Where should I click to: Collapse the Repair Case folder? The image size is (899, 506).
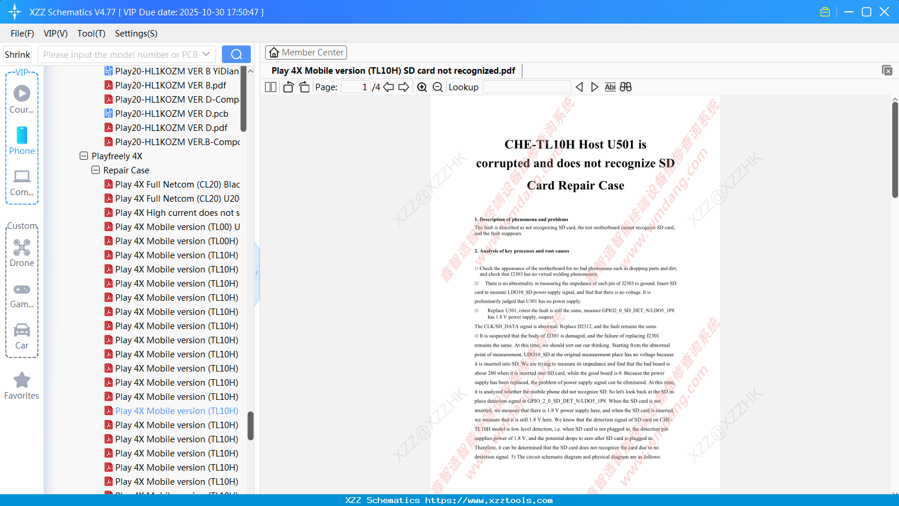tap(96, 170)
